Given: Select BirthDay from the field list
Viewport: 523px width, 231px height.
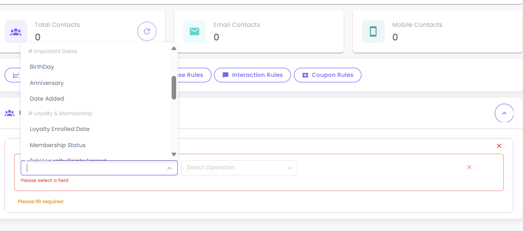Looking at the screenshot, I should coord(42,67).
